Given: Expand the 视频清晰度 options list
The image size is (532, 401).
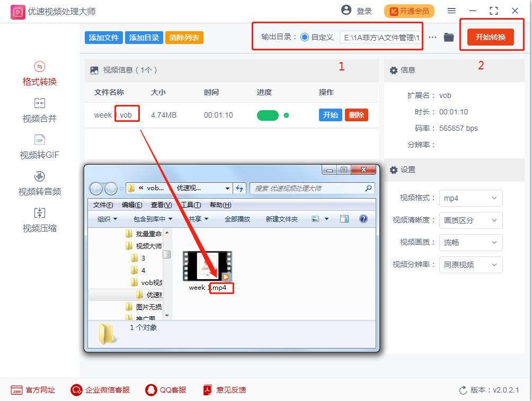Looking at the screenshot, I should click(x=471, y=220).
